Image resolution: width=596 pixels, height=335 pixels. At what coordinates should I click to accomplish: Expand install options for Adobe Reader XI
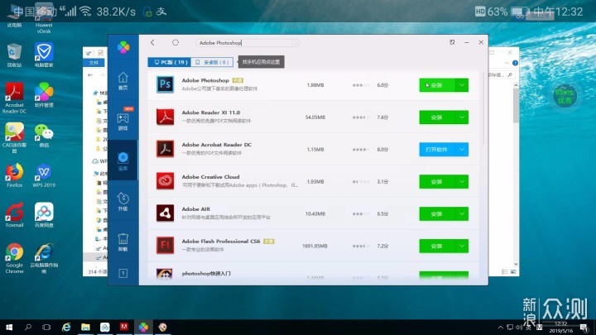pos(462,117)
